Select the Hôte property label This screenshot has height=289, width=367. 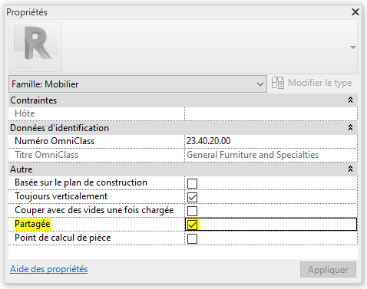[25, 113]
